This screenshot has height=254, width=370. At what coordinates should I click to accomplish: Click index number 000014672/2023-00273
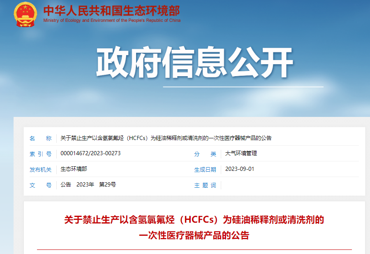90,154
